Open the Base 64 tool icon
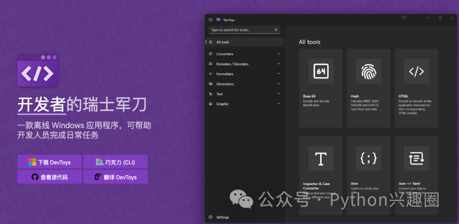Screen dimensions: 459x224 pos(321,71)
